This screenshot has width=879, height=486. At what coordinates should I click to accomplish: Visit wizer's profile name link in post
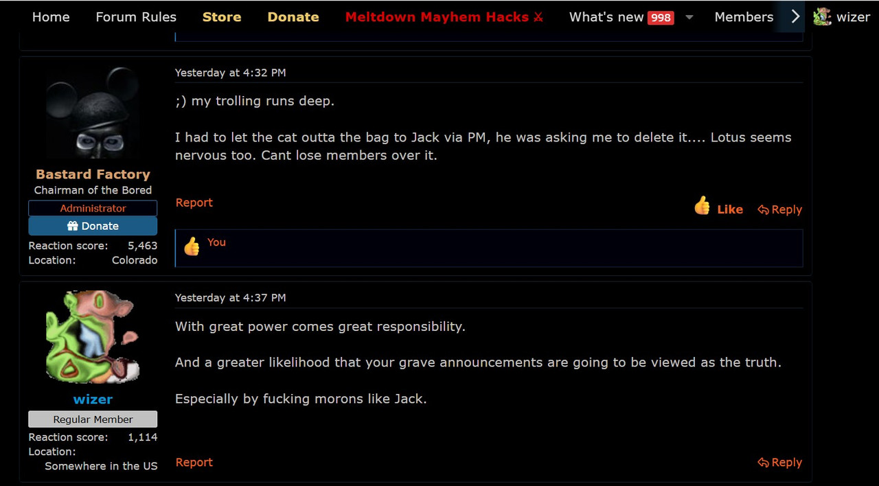(93, 400)
